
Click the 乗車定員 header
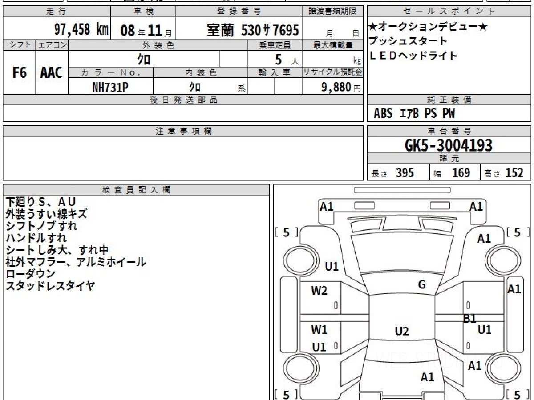tap(275, 45)
